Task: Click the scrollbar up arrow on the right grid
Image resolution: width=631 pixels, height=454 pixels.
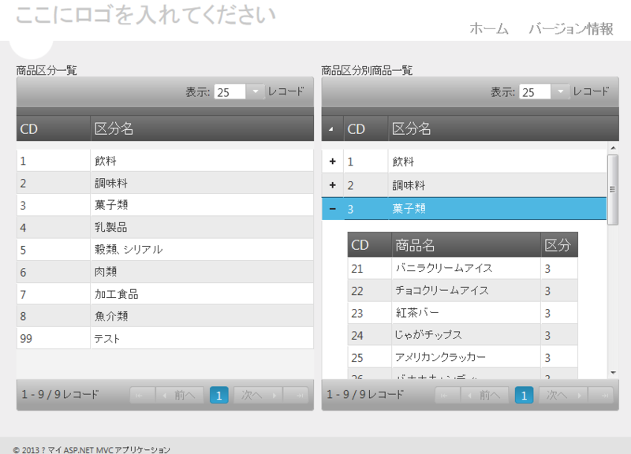Action: (612, 148)
